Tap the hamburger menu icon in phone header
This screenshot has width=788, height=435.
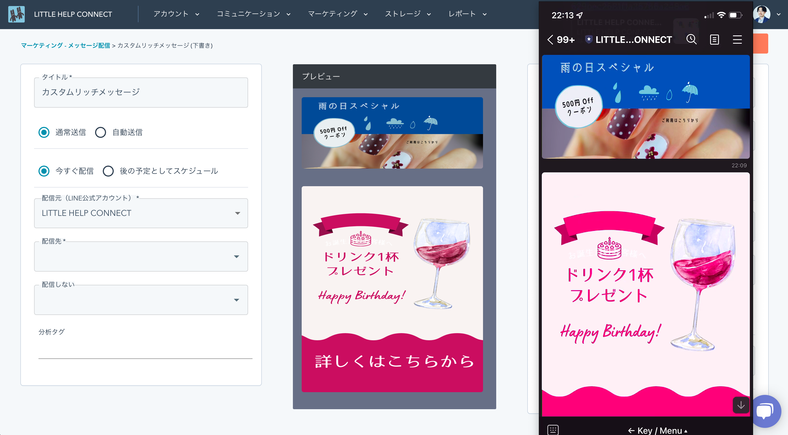click(x=737, y=40)
